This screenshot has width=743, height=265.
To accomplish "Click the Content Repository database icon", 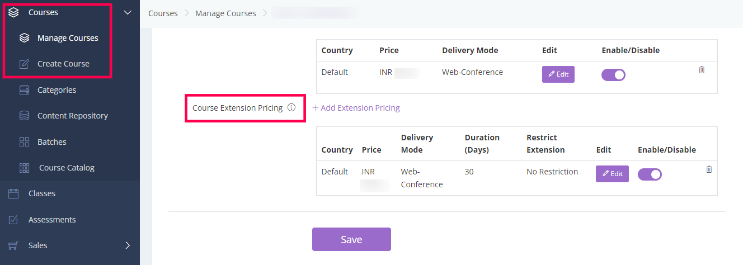I will (24, 116).
